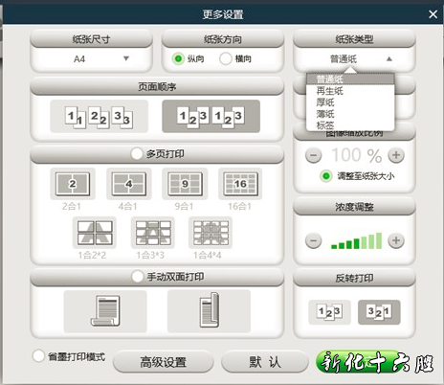Choose 16合1 multi-page layout
The width and height of the screenshot is (444, 385).
[x=240, y=184]
